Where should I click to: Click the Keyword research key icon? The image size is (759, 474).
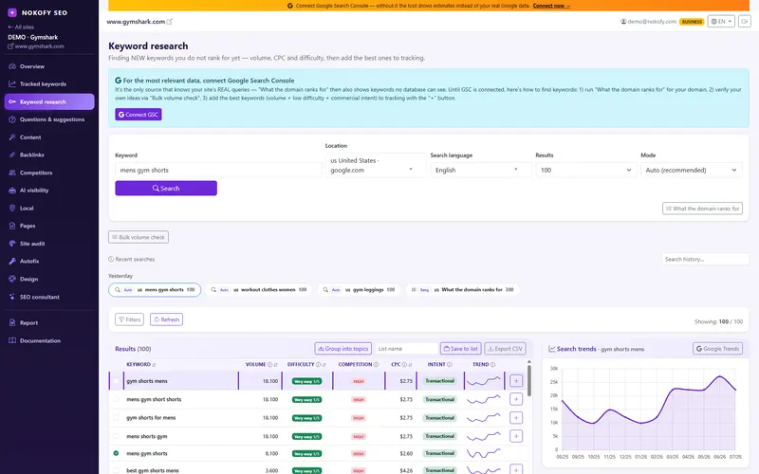coord(12,102)
